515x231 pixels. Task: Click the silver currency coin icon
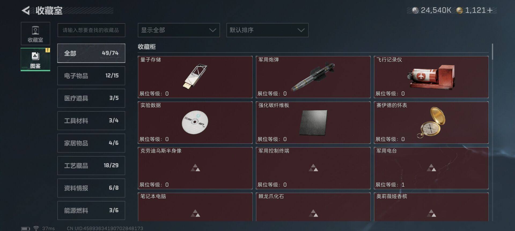[x=415, y=10]
